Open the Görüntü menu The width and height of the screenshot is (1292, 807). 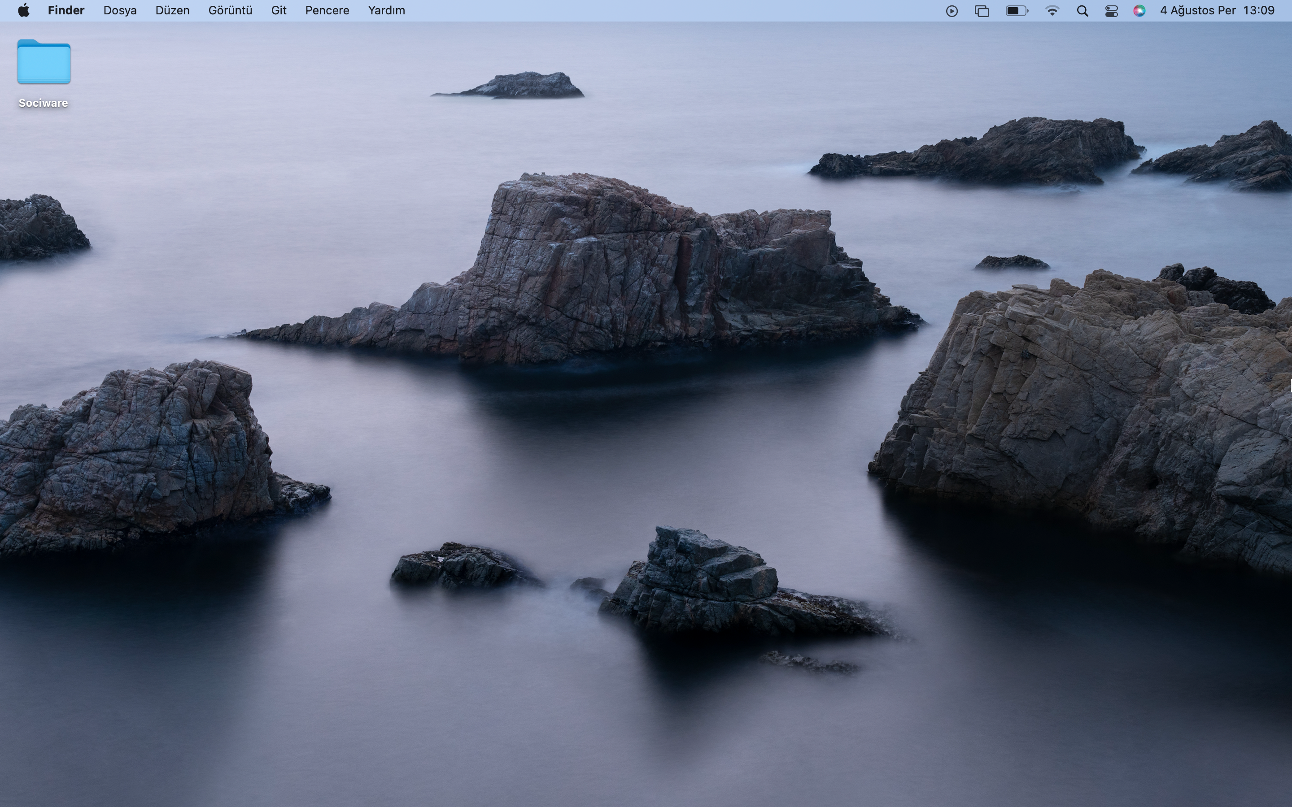click(x=230, y=10)
